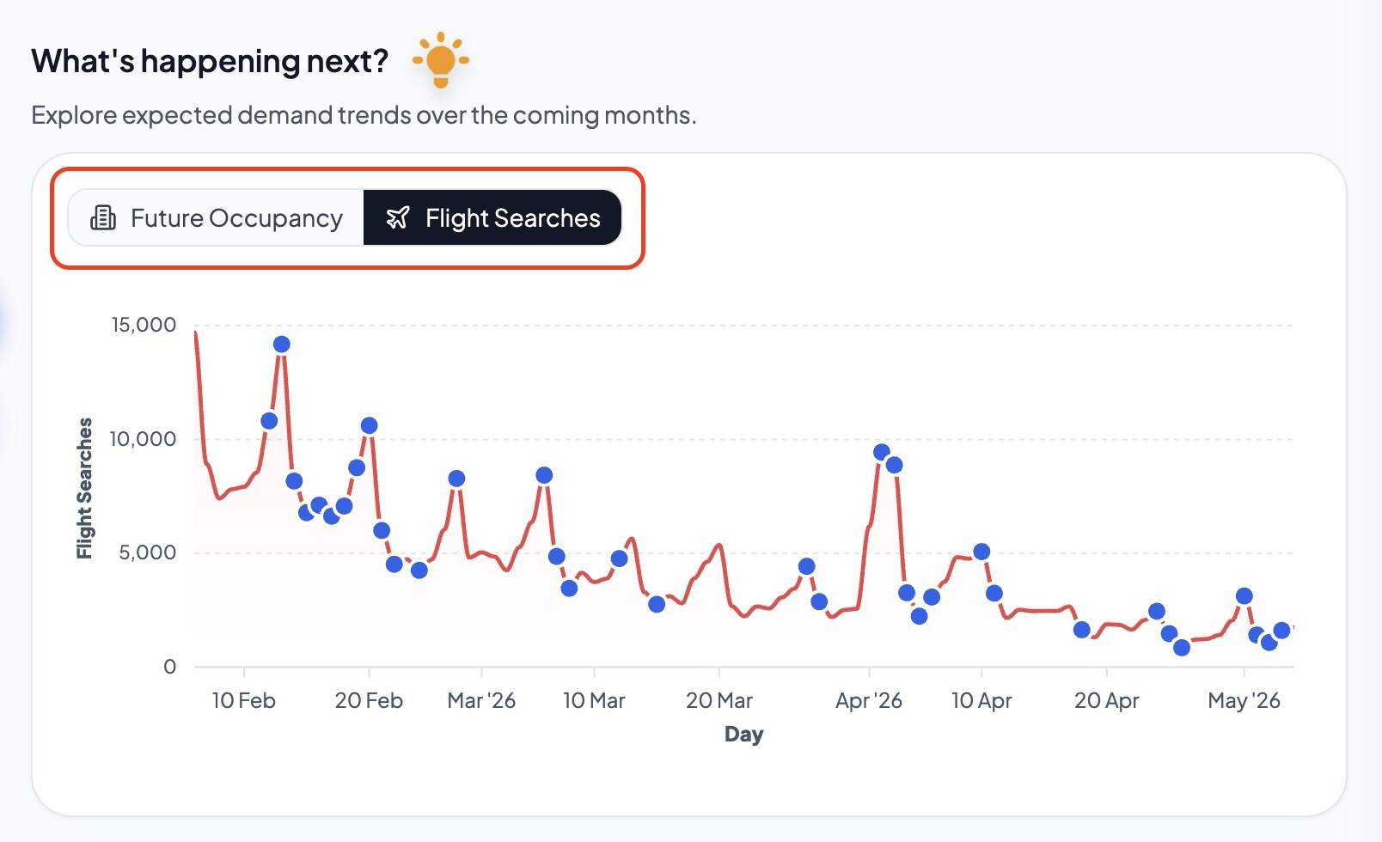Click the "10 Feb" x-axis label
The height and width of the screenshot is (842, 1382).
pyautogui.click(x=243, y=701)
